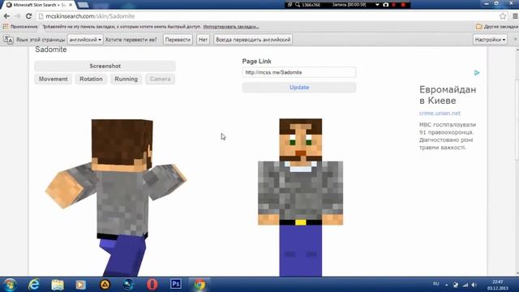Close the Minecraft Skin Search tab
Viewport: 519px width, 292px height.
[x=71, y=5]
